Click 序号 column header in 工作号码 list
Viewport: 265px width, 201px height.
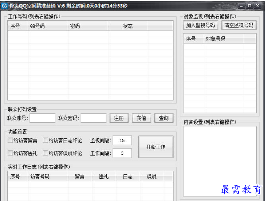pos(18,26)
